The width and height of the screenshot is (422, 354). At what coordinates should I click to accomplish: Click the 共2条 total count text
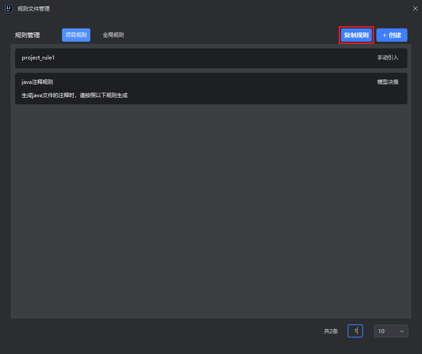pyautogui.click(x=331, y=331)
